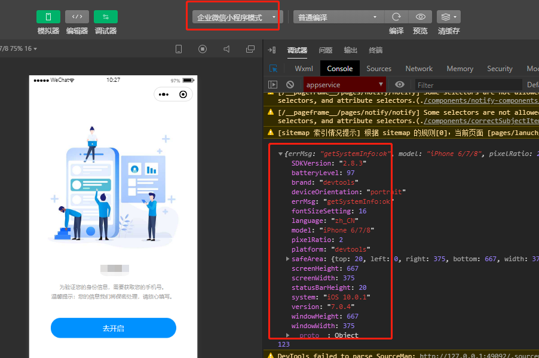Click the record icon in simulator toolbar
The height and width of the screenshot is (358, 539).
[x=203, y=49]
